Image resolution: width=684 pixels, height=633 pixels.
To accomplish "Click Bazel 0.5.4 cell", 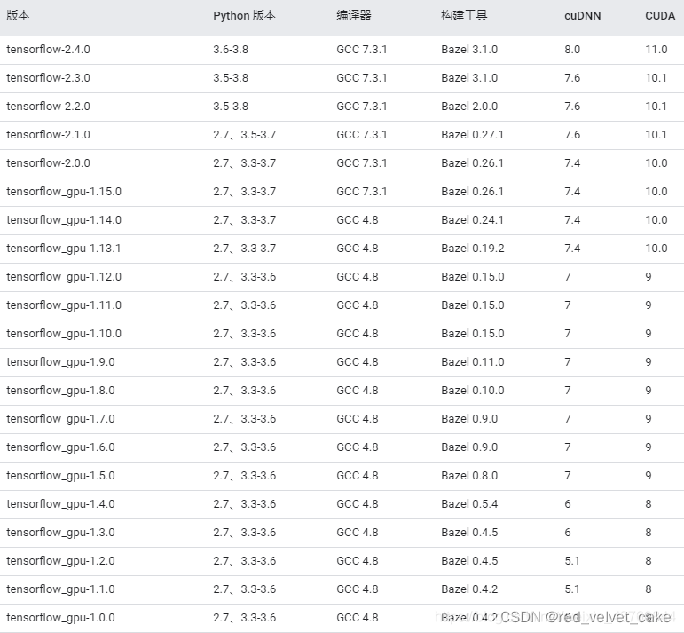I will [x=469, y=503].
